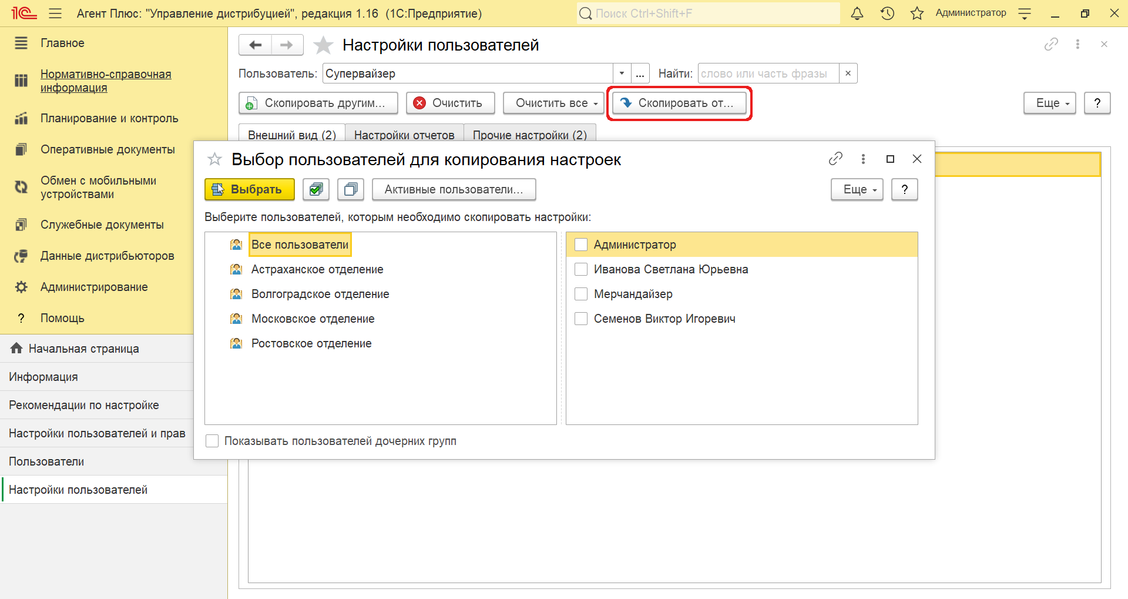The height and width of the screenshot is (599, 1128).
Task: Click the Пользователь input field
Action: 468,73
